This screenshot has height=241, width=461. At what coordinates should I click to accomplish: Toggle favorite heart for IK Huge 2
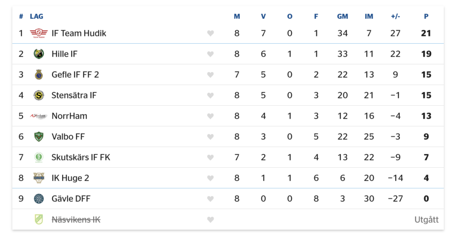click(x=210, y=178)
